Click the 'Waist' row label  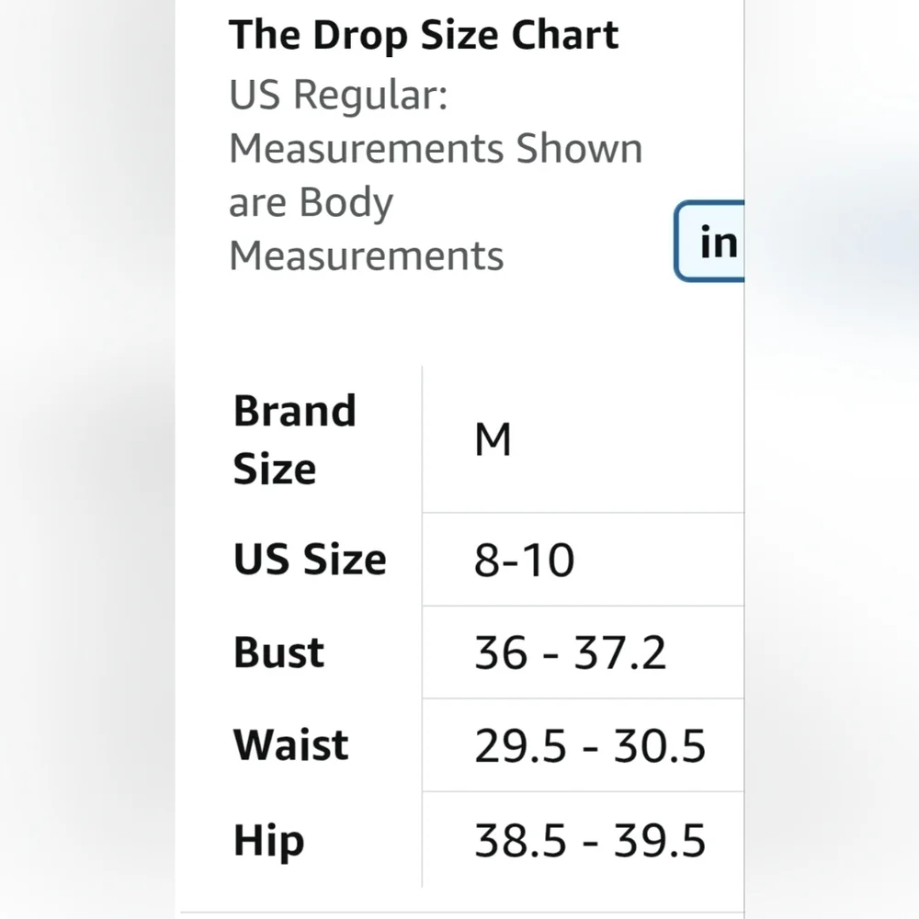click(290, 745)
